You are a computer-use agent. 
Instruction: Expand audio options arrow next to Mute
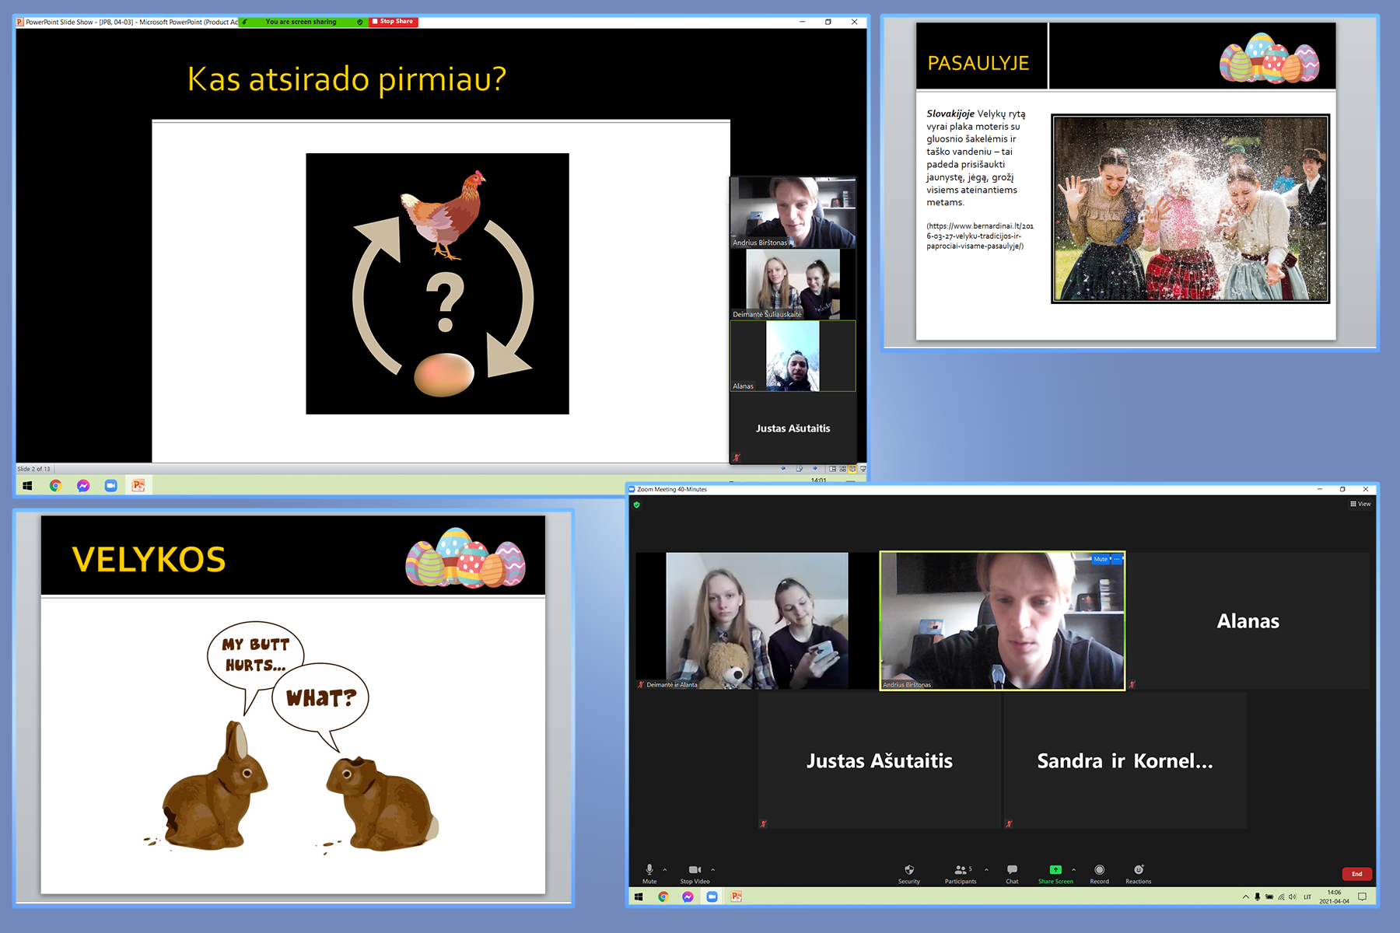click(x=665, y=870)
